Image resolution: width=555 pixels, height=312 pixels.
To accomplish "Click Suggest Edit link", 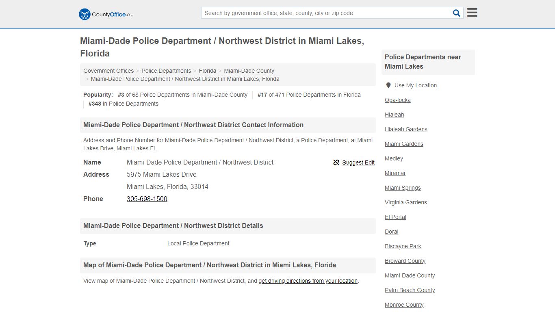I will click(358, 162).
